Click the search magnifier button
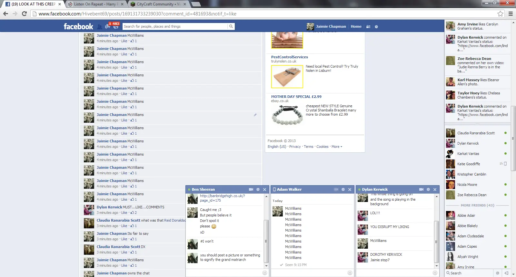Viewport: 516px width, 277px height. point(231,26)
